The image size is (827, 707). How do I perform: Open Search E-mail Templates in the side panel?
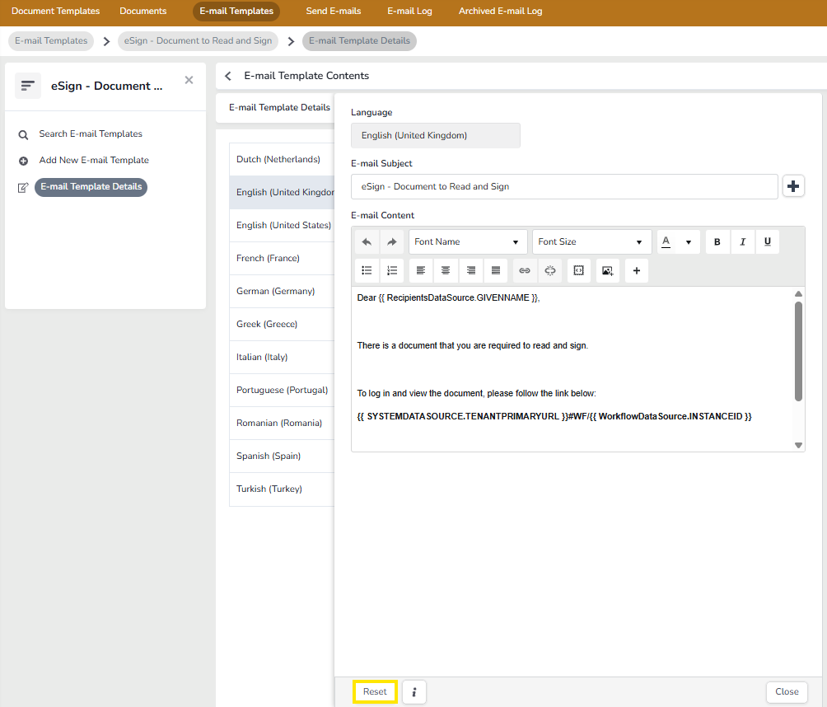91,134
